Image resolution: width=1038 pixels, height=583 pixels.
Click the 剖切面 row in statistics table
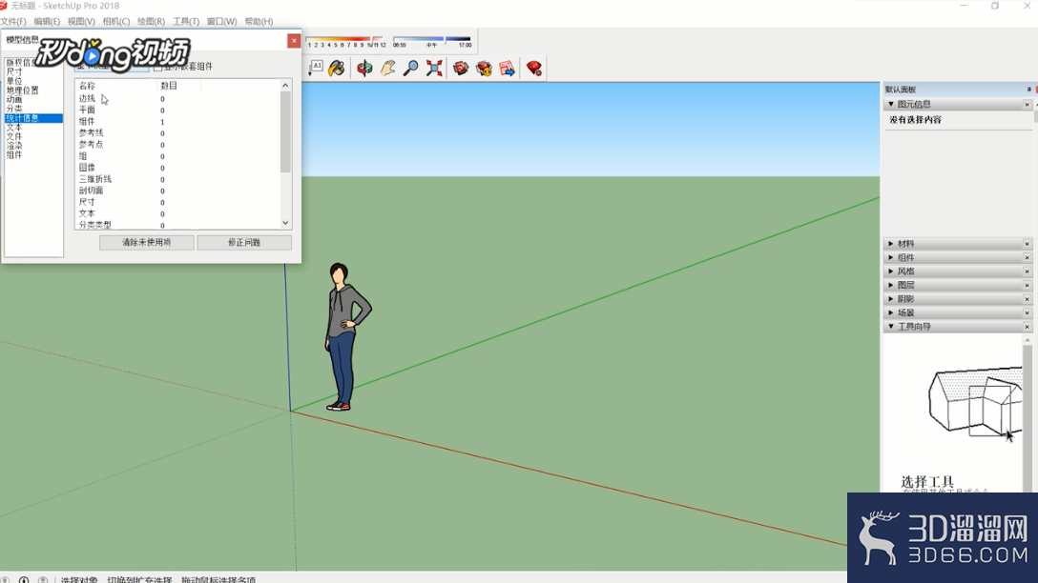click(177, 191)
